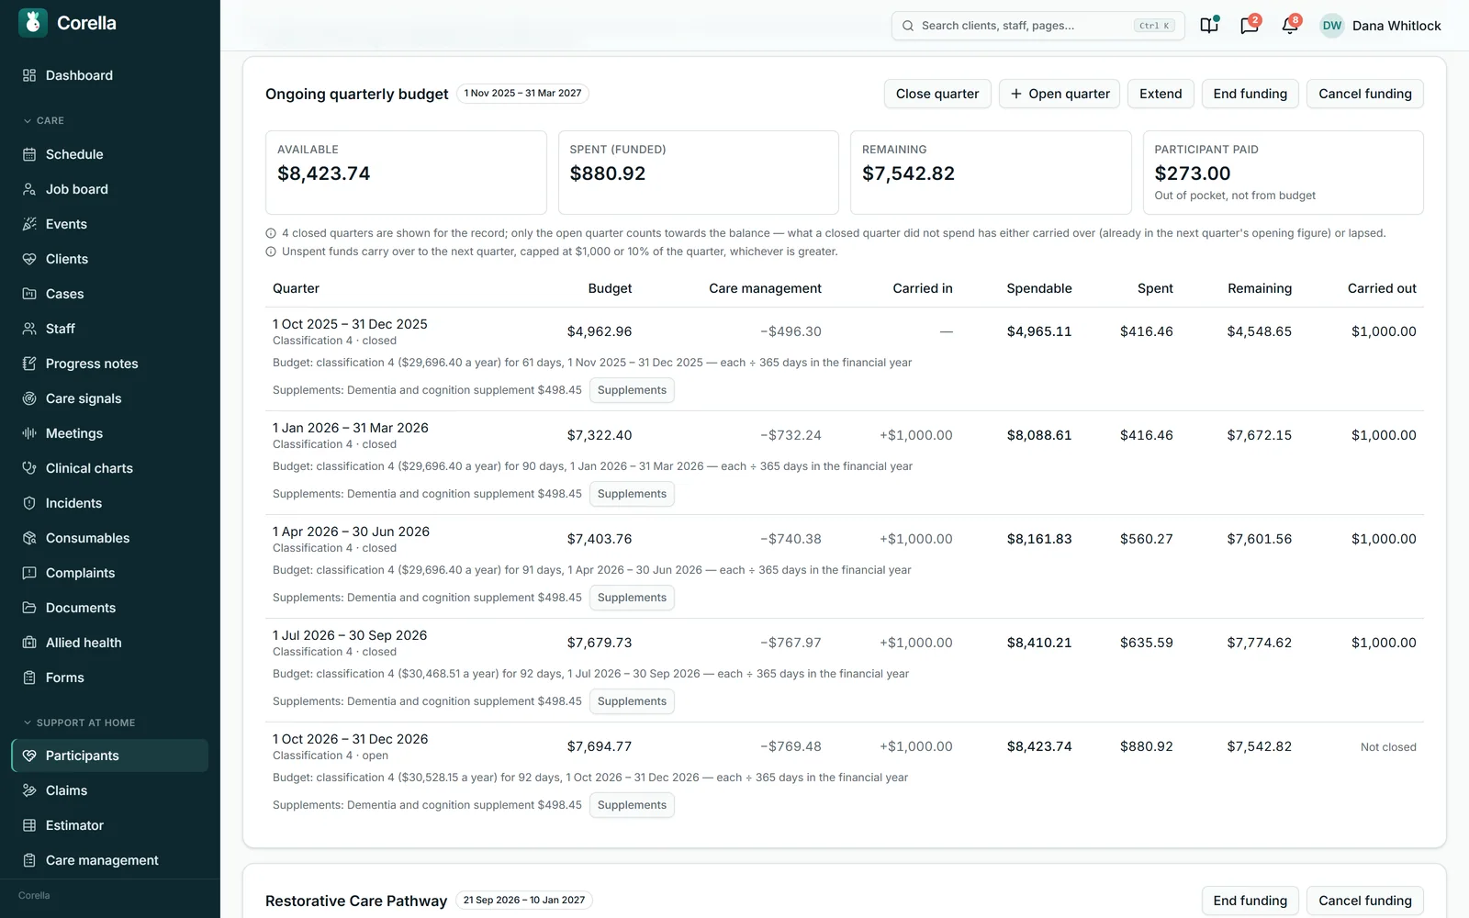
Task: Click the DW user avatar
Action: pos(1332,26)
